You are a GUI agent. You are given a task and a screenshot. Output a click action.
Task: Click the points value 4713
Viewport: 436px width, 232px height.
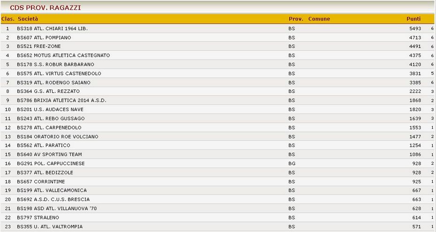tap(415, 37)
